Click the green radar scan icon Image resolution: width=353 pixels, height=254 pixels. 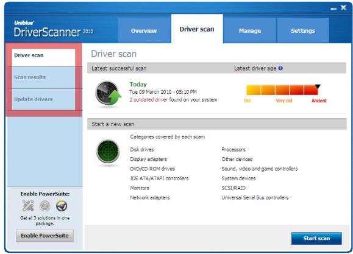[108, 152]
